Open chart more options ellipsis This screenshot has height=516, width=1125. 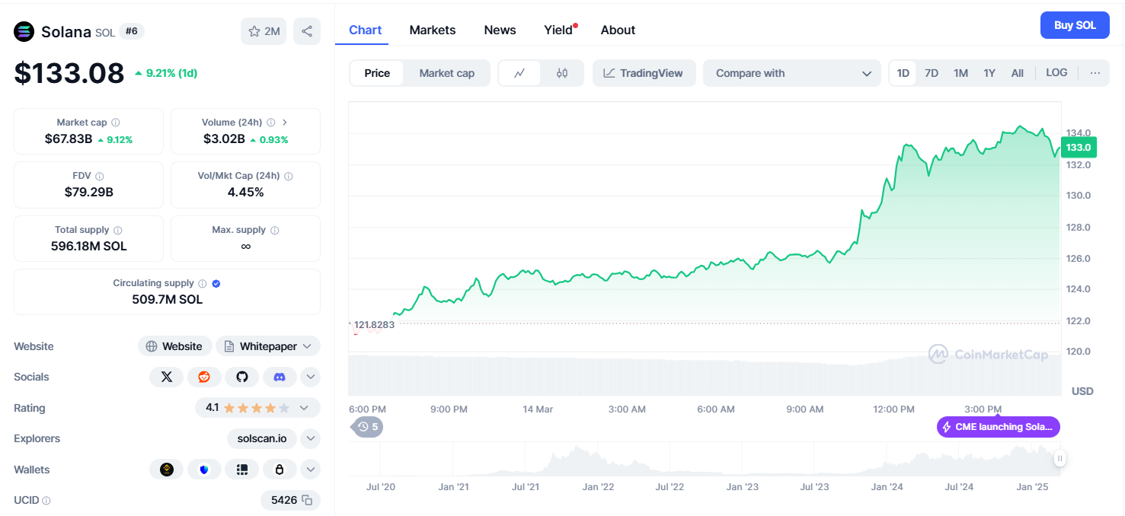[1095, 73]
